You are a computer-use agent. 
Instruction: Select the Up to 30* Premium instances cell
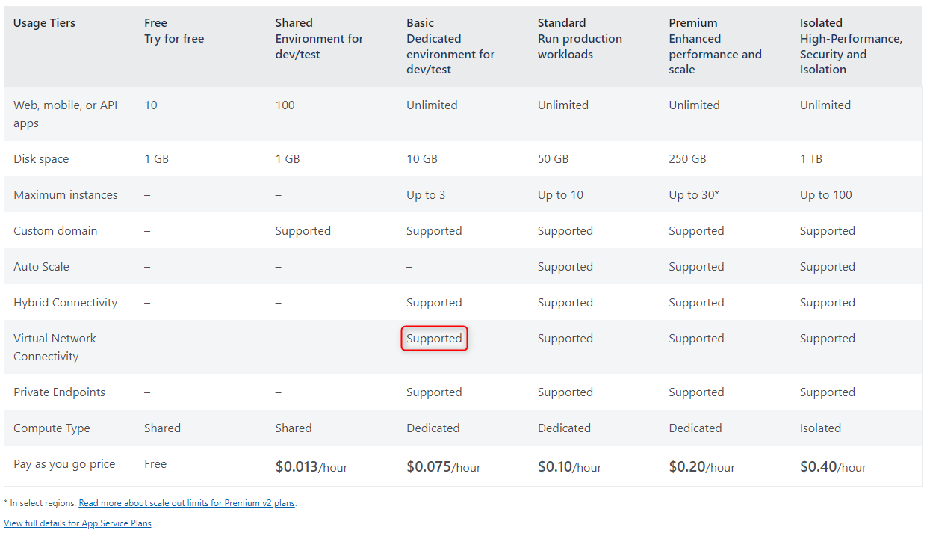pos(694,195)
